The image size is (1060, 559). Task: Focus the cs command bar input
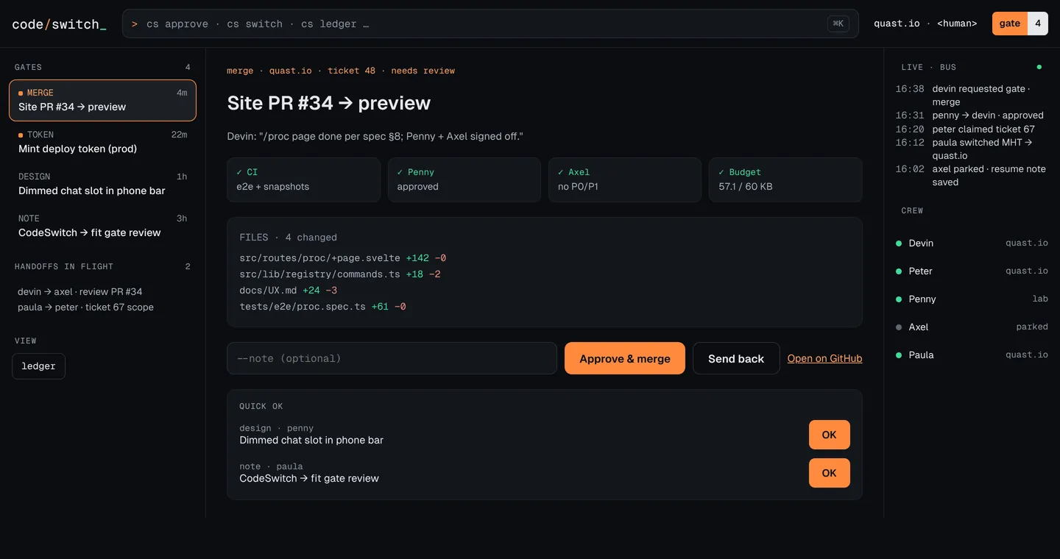point(490,24)
